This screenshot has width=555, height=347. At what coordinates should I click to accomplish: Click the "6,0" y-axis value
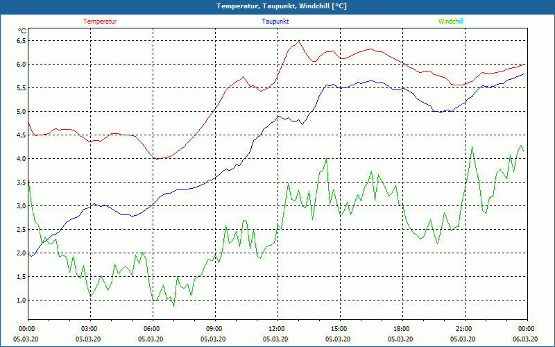tap(22, 64)
